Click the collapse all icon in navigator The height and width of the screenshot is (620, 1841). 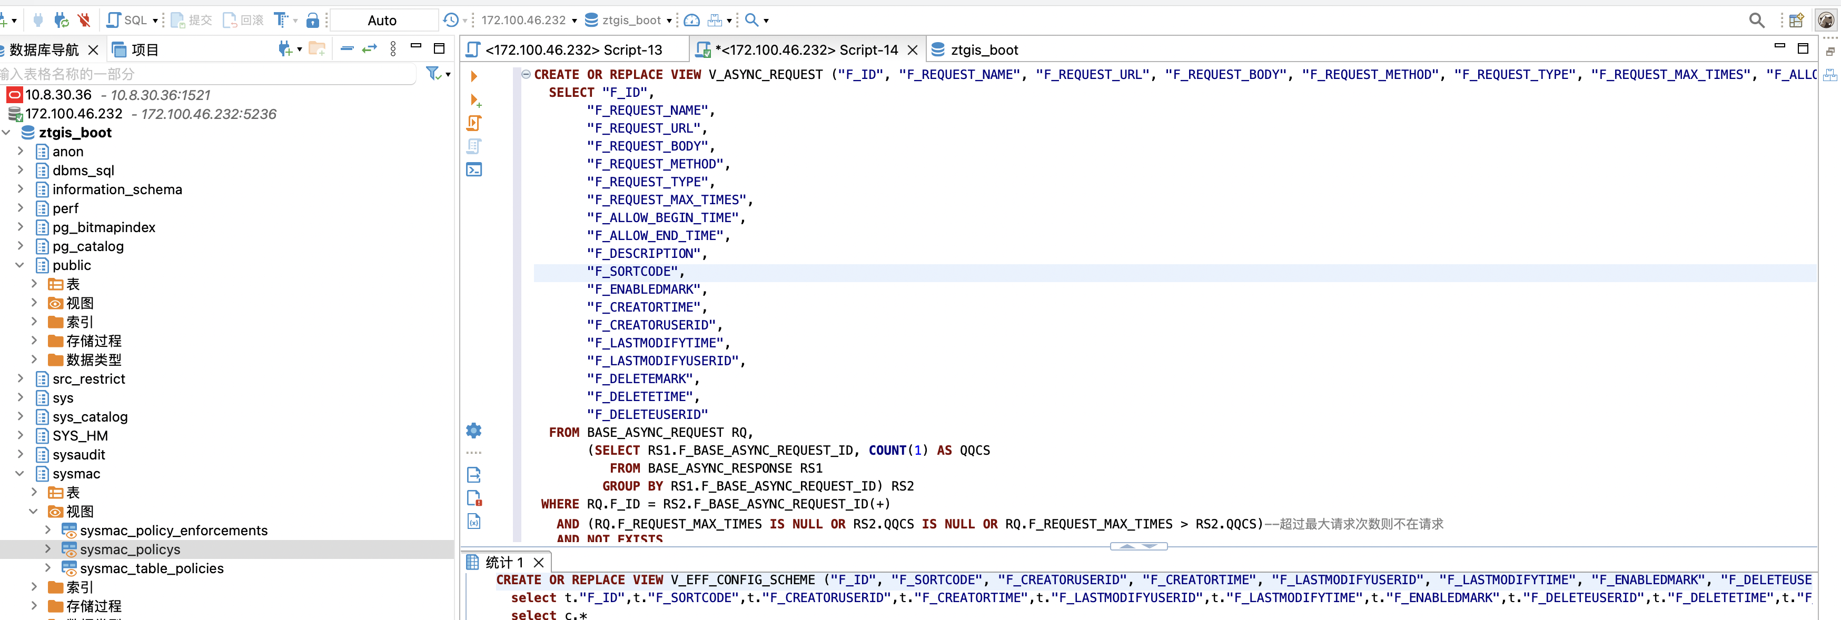[347, 48]
